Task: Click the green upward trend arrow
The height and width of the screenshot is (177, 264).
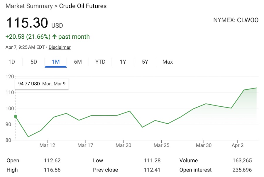Action: 54,37
